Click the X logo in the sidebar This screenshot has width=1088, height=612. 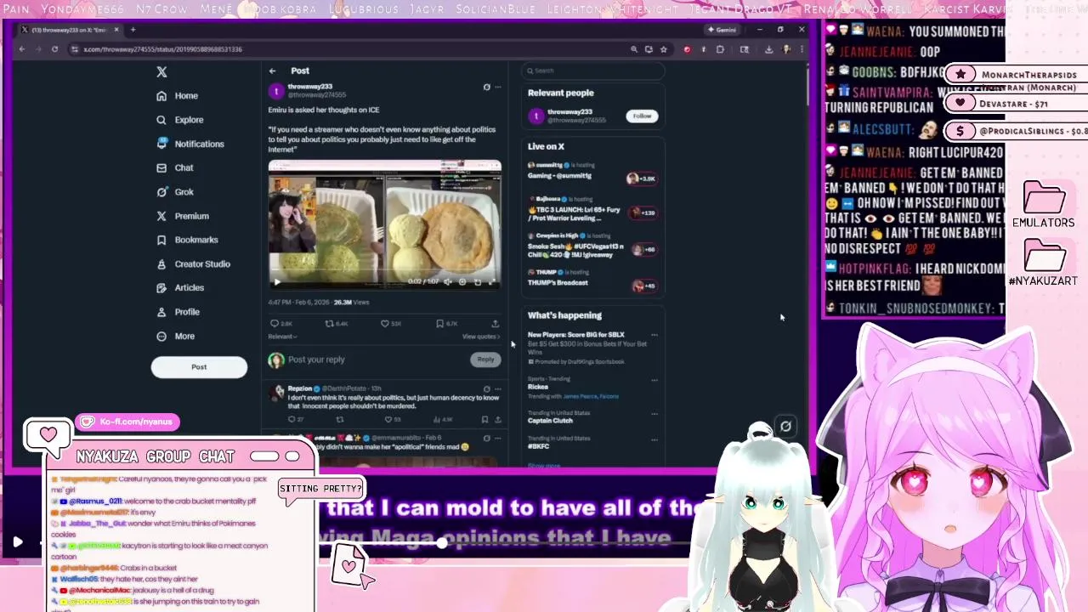161,72
